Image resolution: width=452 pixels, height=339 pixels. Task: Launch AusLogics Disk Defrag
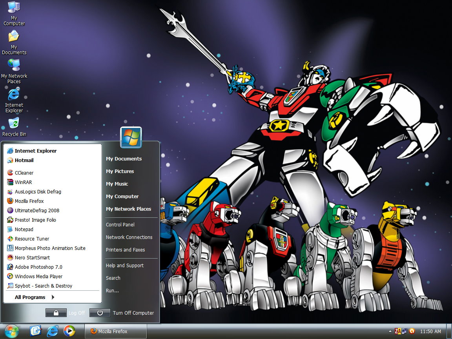tap(53, 192)
